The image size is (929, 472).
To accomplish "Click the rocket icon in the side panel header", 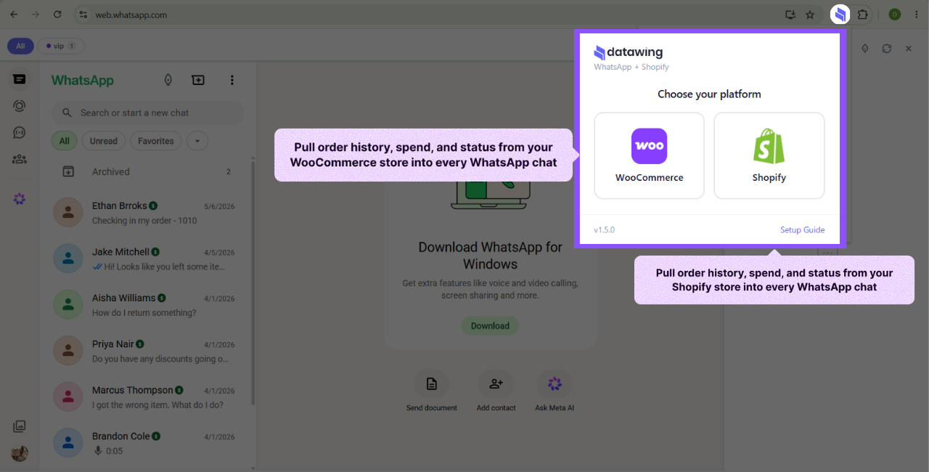I will point(865,49).
